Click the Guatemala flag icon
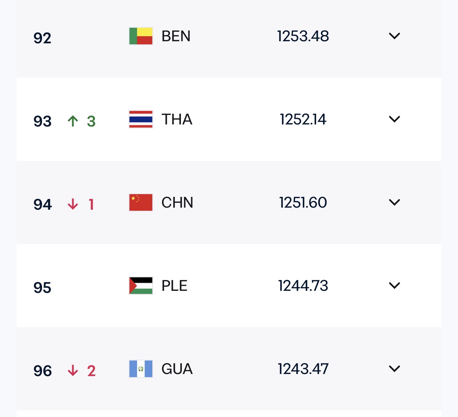Viewport: 458px width, 417px height. pos(141,369)
